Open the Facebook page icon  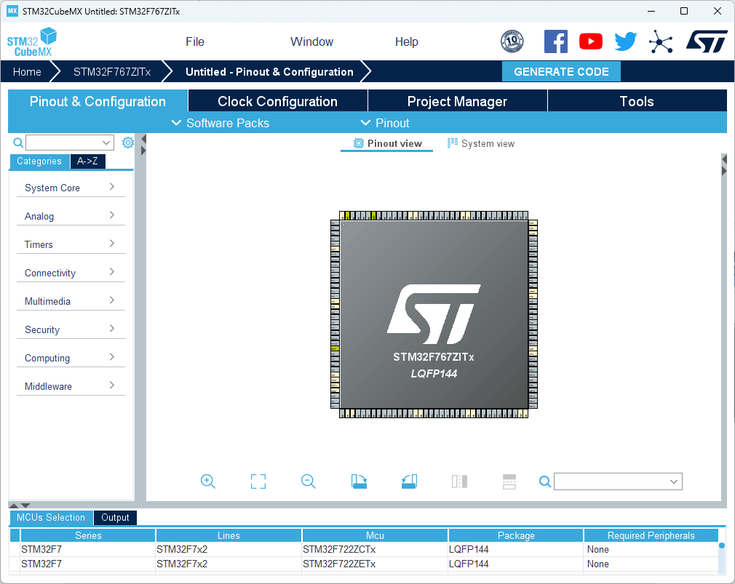tap(556, 41)
